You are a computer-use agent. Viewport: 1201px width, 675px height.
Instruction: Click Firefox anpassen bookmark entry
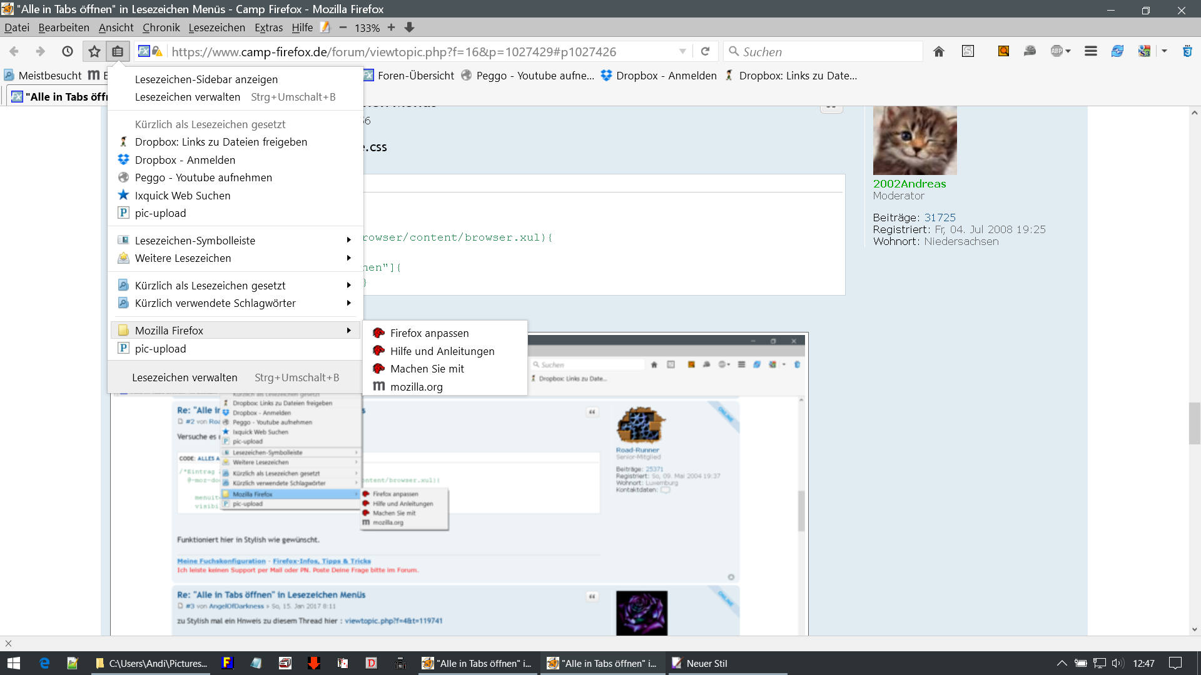tap(429, 333)
